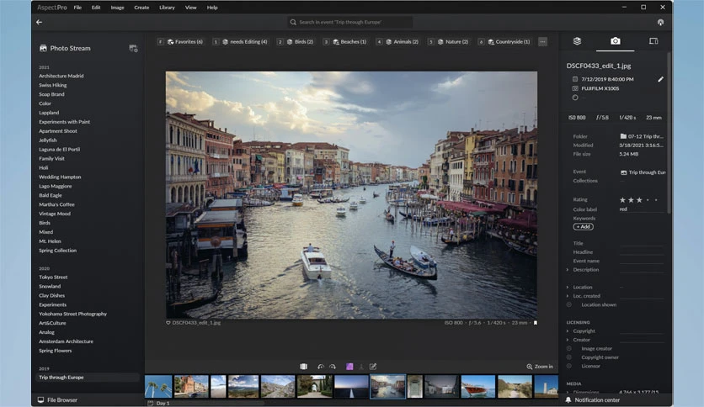Open the edit image pencil icon in toolbar
704x407 pixels.
click(x=373, y=367)
